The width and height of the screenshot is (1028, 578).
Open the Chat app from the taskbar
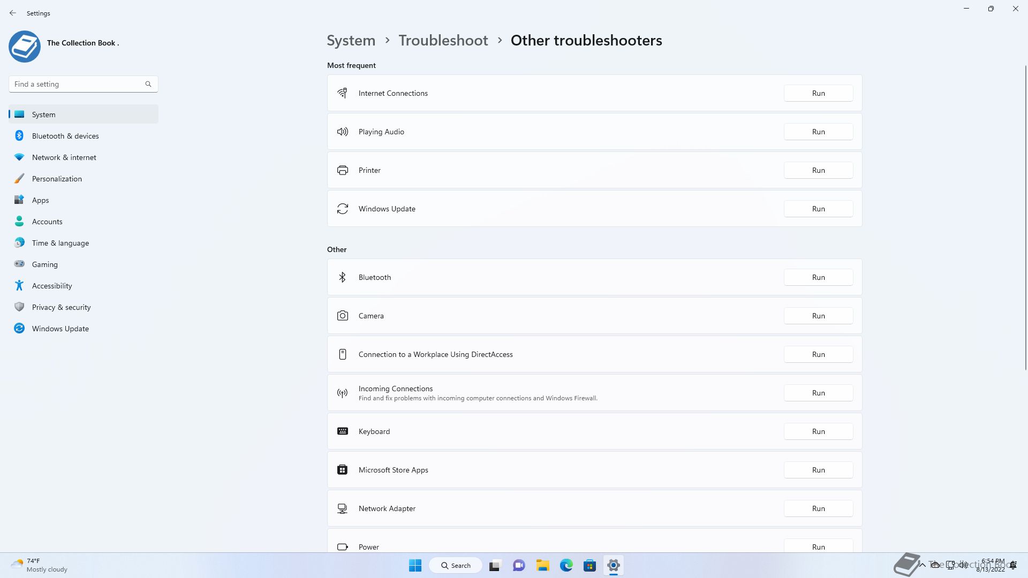coord(519,565)
